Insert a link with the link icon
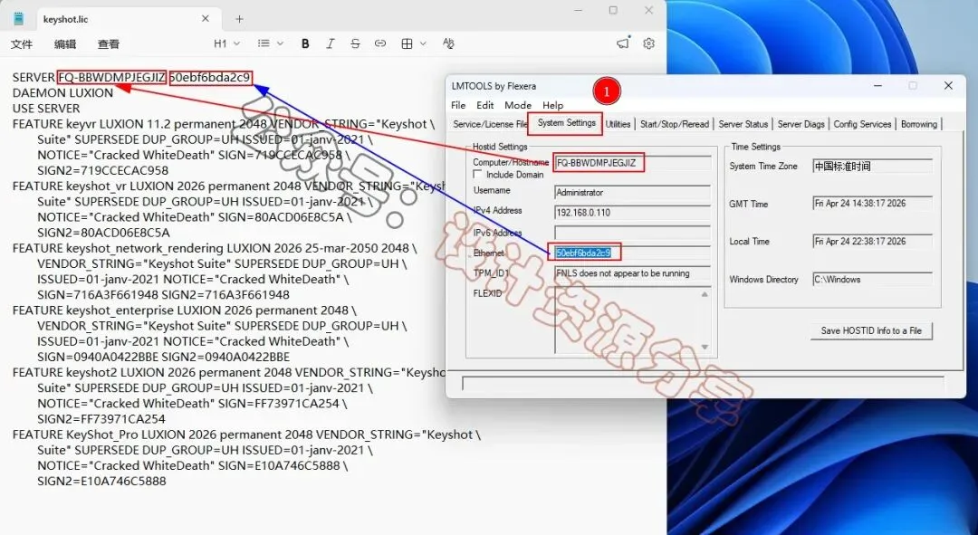 379,43
